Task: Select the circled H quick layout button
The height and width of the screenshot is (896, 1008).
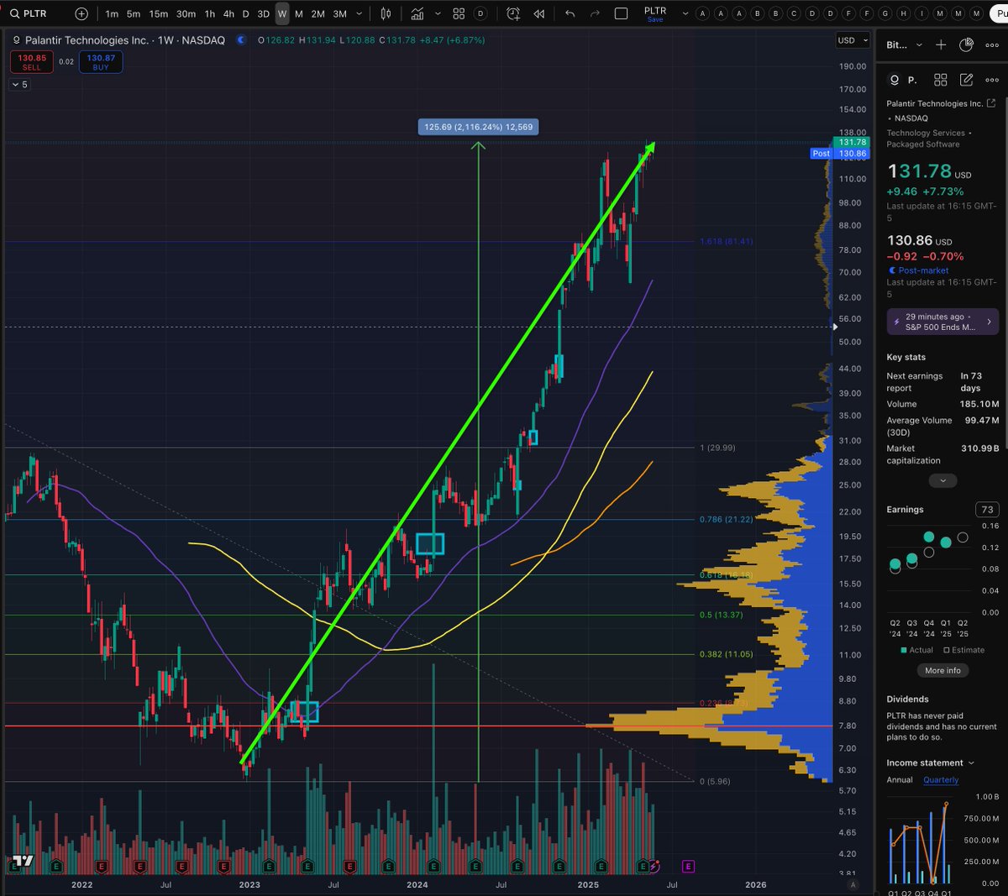Action: tap(903, 13)
